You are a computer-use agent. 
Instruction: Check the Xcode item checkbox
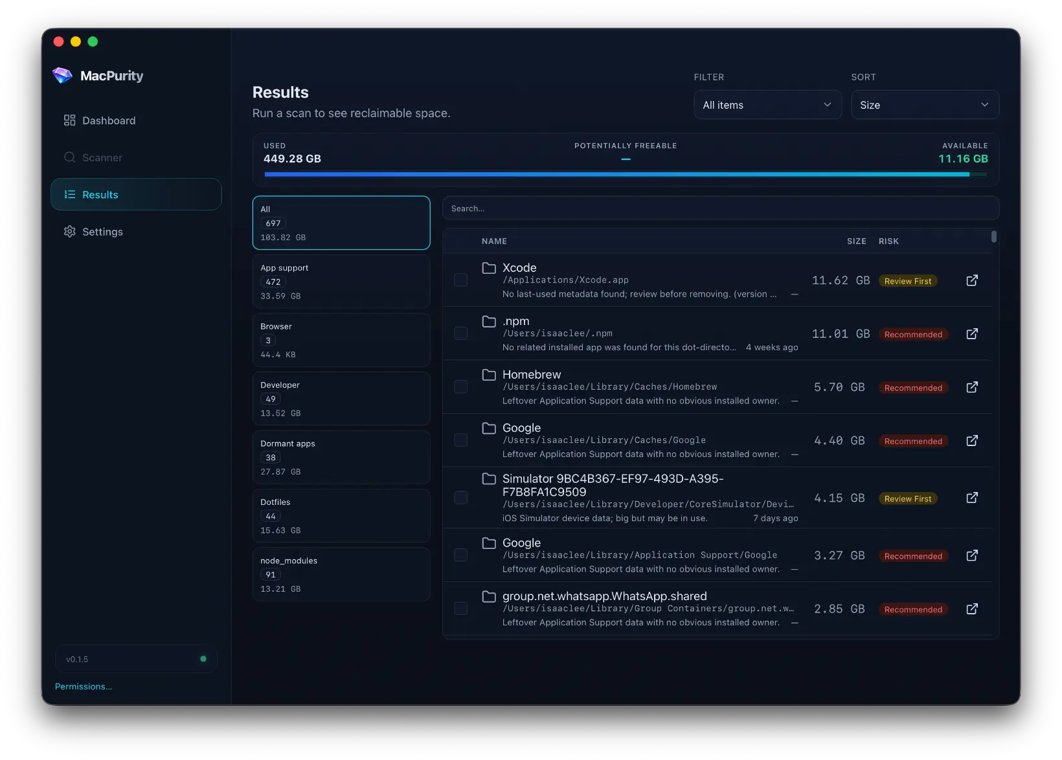461,280
